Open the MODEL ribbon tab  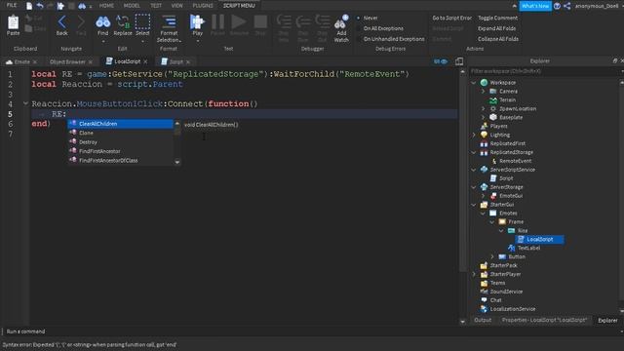pos(132,6)
